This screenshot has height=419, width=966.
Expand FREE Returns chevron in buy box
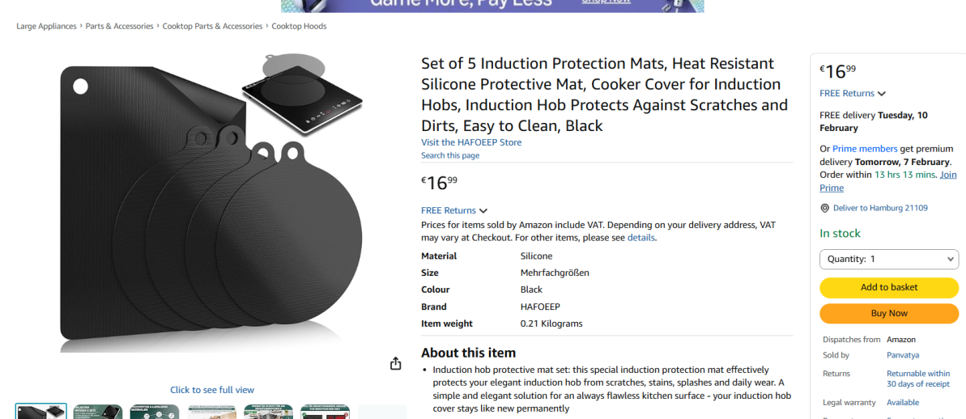tap(882, 94)
